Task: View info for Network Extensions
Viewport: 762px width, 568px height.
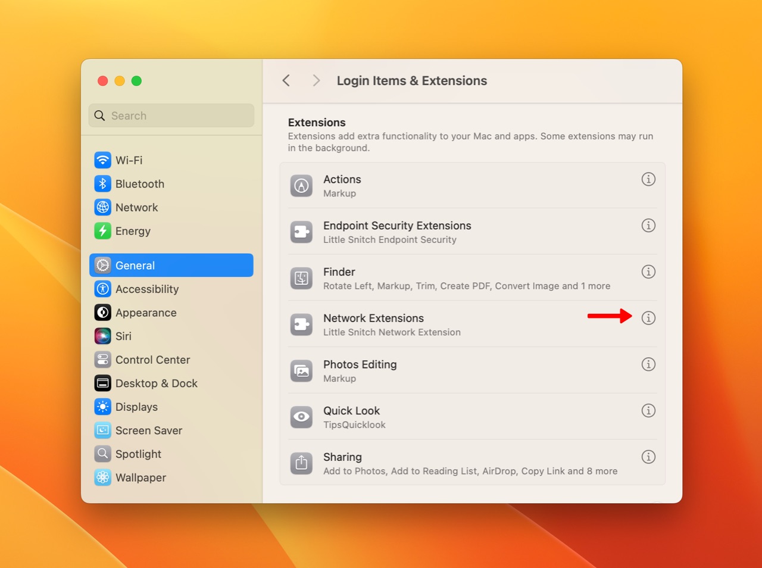Action: tap(648, 318)
